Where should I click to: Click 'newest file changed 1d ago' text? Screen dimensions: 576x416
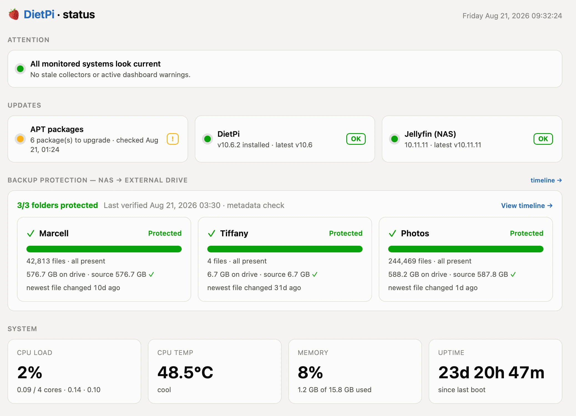pos(433,288)
